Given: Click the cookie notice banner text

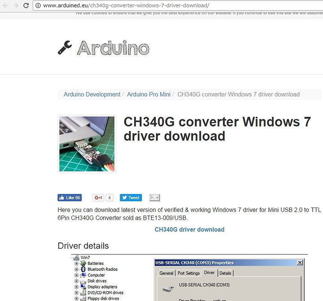Looking at the screenshot, I should [x=199, y=13].
